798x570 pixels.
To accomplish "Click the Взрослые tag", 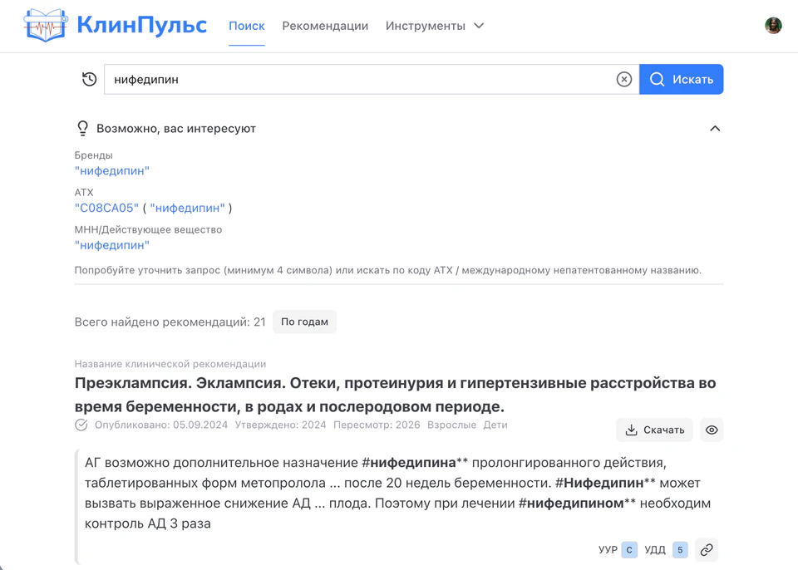I will point(452,425).
